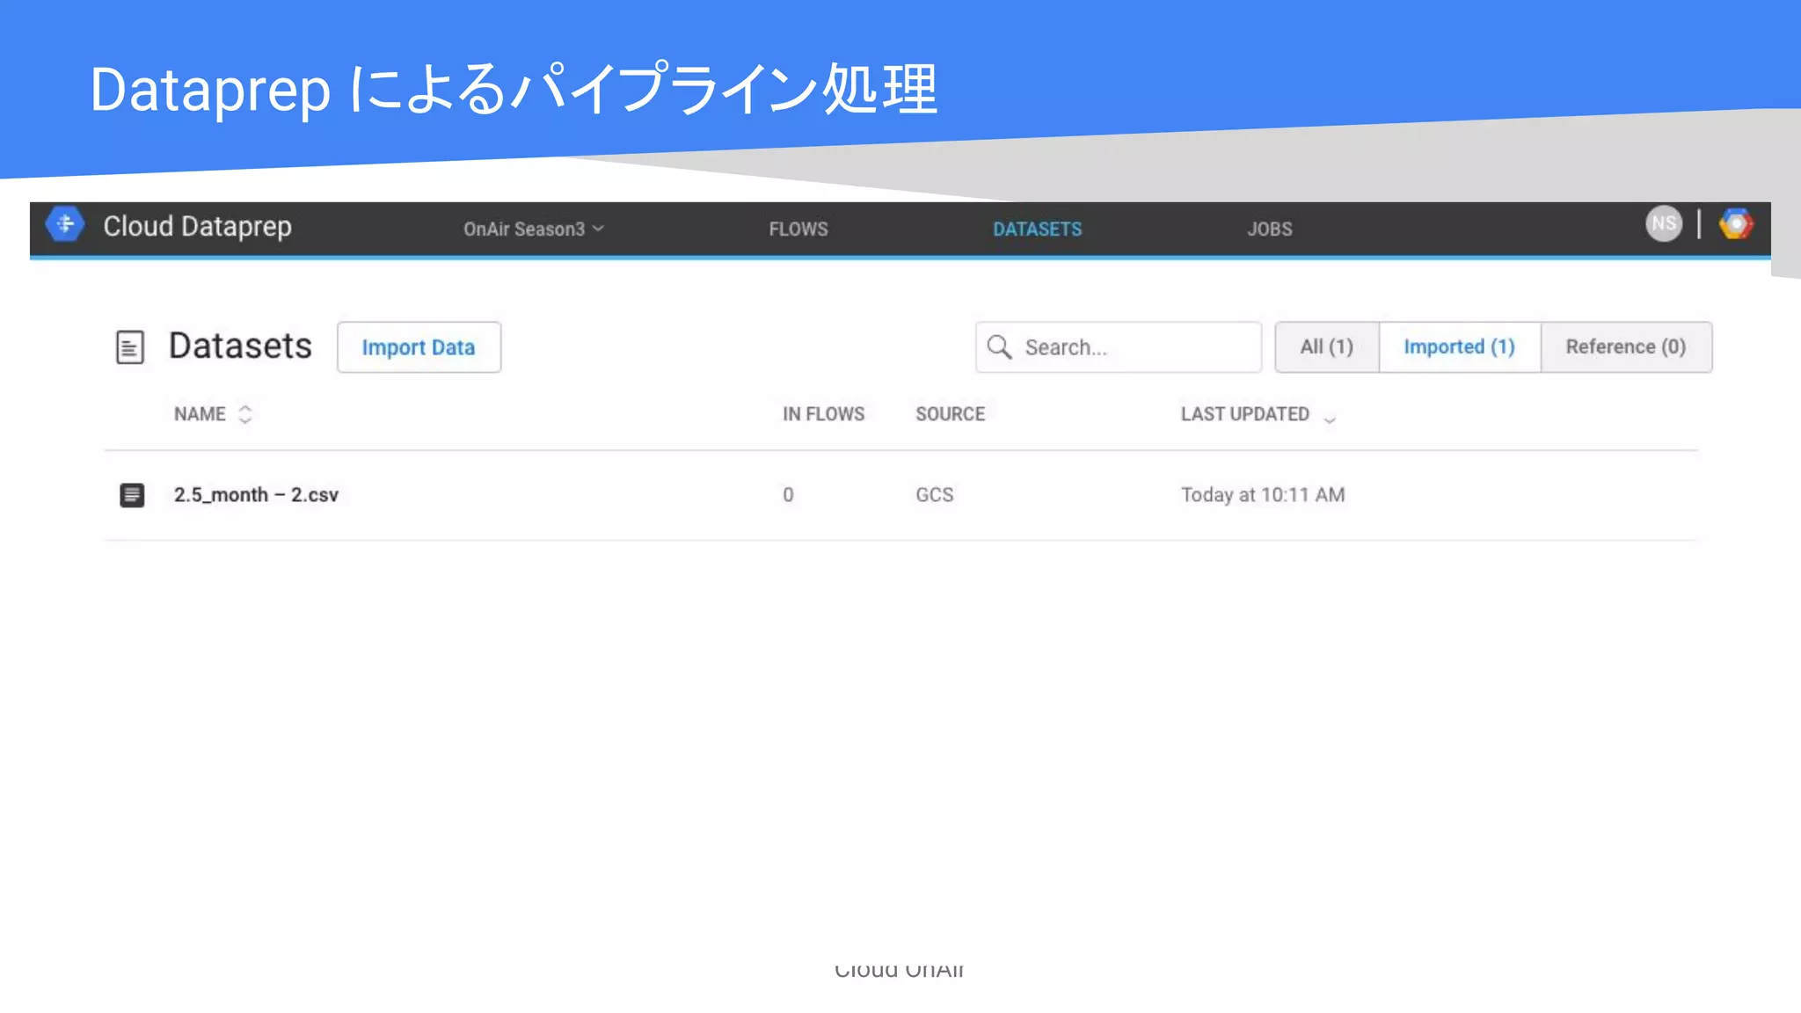
Task: Toggle NAME column sort arrows
Action: [x=245, y=414]
